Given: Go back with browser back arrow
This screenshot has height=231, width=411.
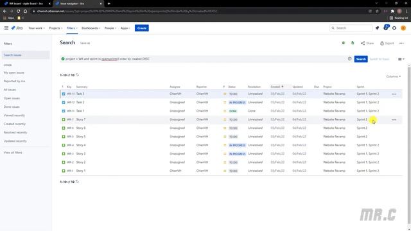Looking at the screenshot, I should [x=4, y=12].
